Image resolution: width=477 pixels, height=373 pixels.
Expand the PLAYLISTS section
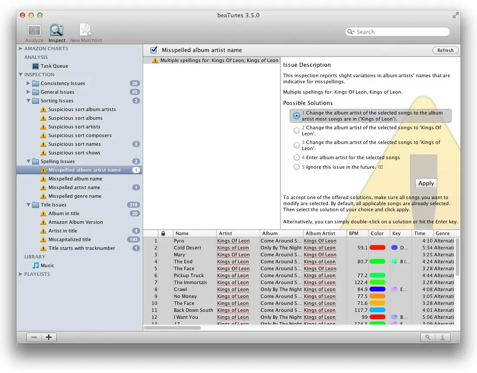(20, 274)
